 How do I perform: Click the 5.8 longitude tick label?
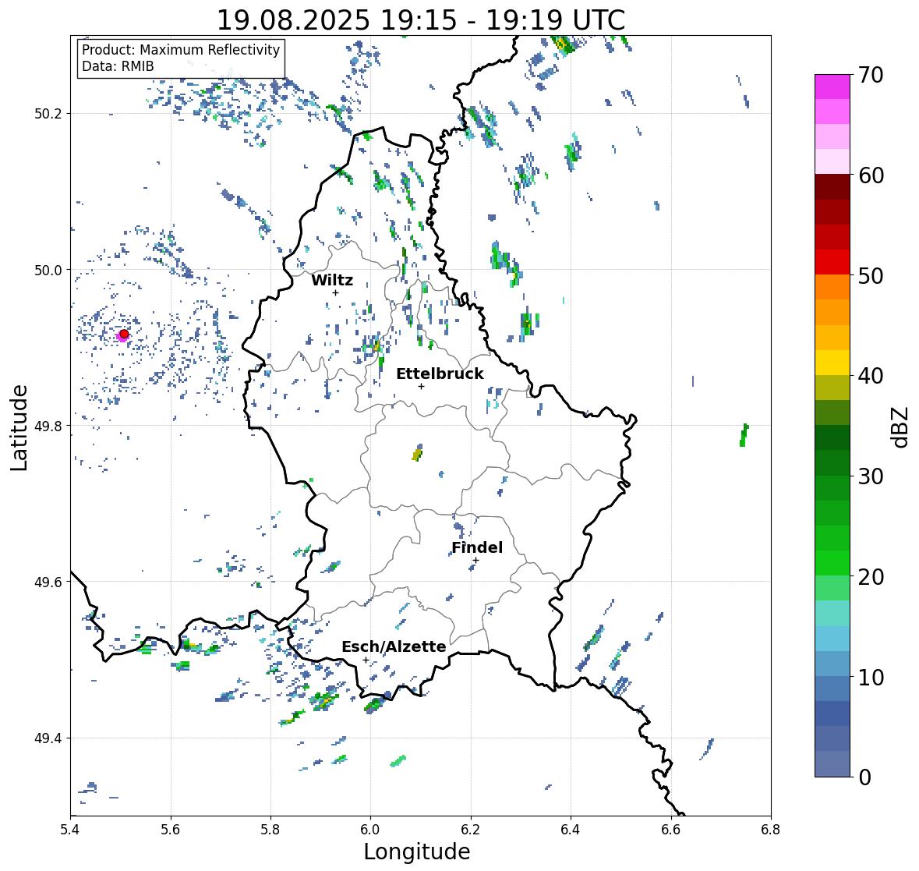270,830
